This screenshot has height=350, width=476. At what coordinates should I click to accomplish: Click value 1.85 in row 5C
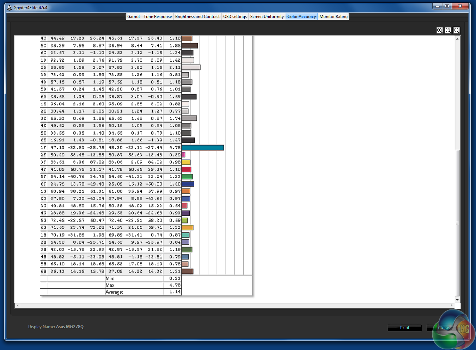(x=175, y=46)
